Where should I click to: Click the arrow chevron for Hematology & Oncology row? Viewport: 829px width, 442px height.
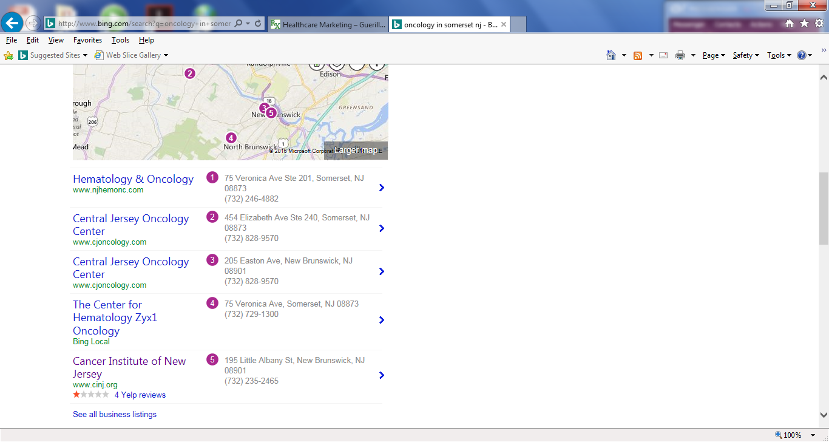tap(381, 188)
